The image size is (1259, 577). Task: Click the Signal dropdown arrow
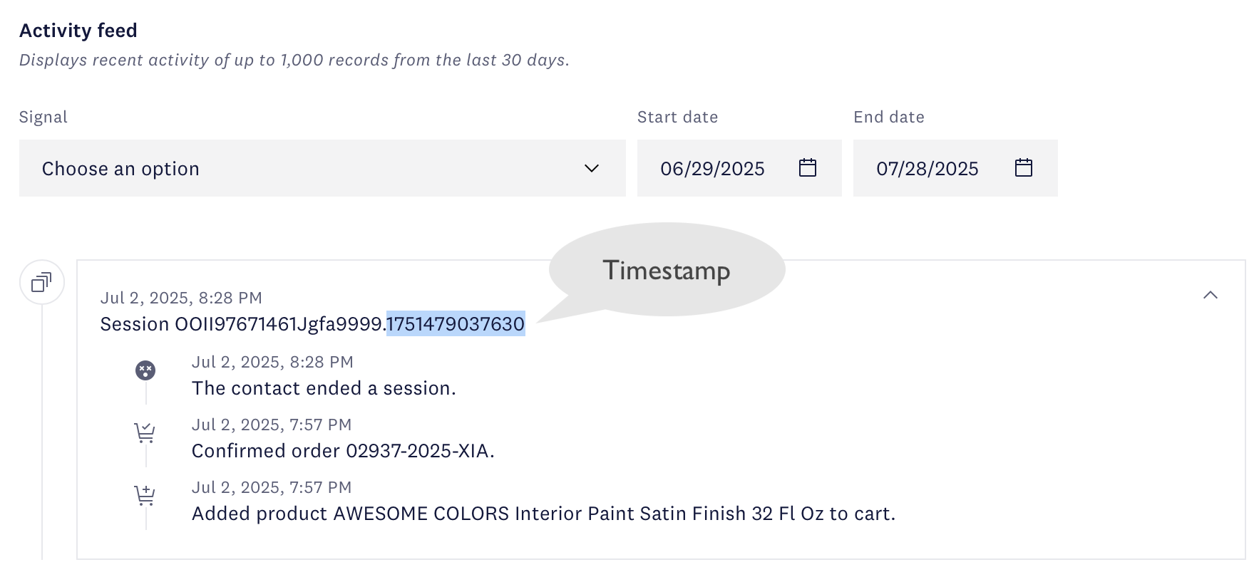(592, 169)
